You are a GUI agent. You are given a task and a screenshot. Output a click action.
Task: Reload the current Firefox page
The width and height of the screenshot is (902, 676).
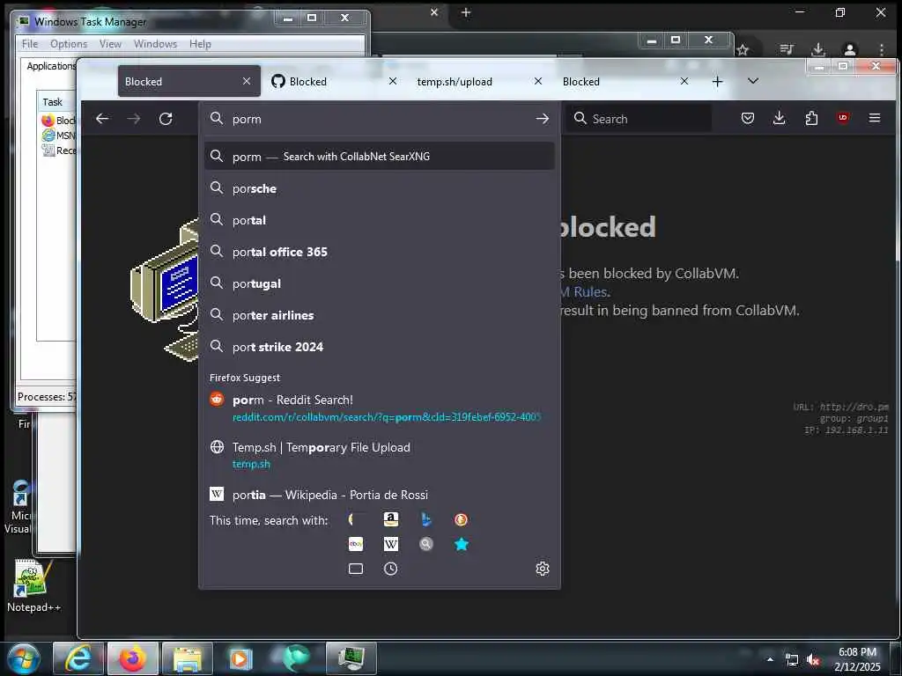click(166, 119)
